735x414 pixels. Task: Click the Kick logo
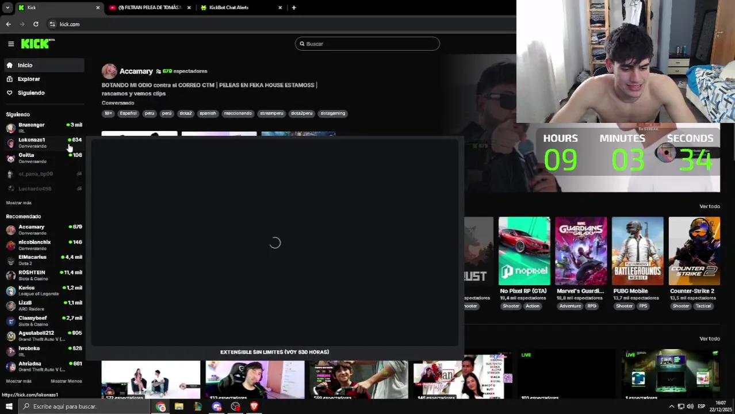(37, 44)
